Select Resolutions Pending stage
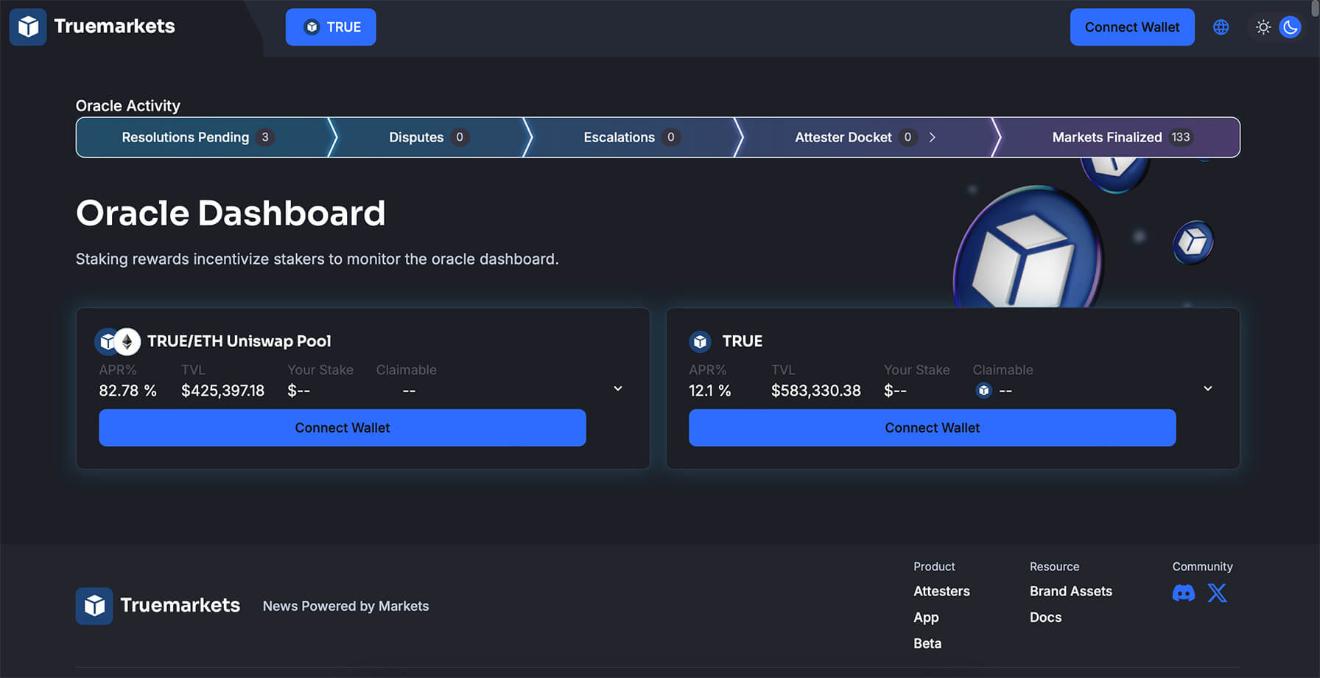The image size is (1320, 678). (x=202, y=137)
